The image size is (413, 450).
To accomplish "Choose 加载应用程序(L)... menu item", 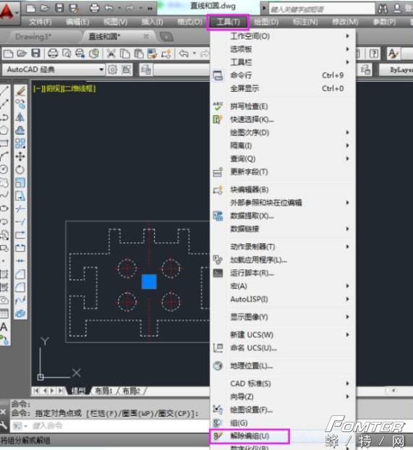I will 283,260.
